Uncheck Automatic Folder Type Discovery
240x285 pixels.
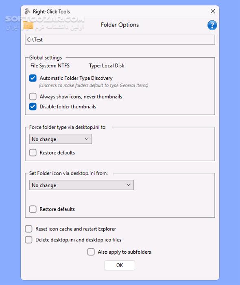tap(33, 78)
